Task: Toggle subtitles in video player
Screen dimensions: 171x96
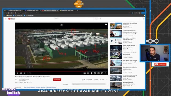Action: 88,73
